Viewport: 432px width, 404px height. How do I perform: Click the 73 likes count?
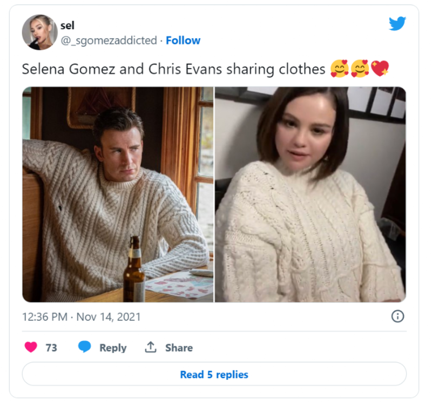51,348
